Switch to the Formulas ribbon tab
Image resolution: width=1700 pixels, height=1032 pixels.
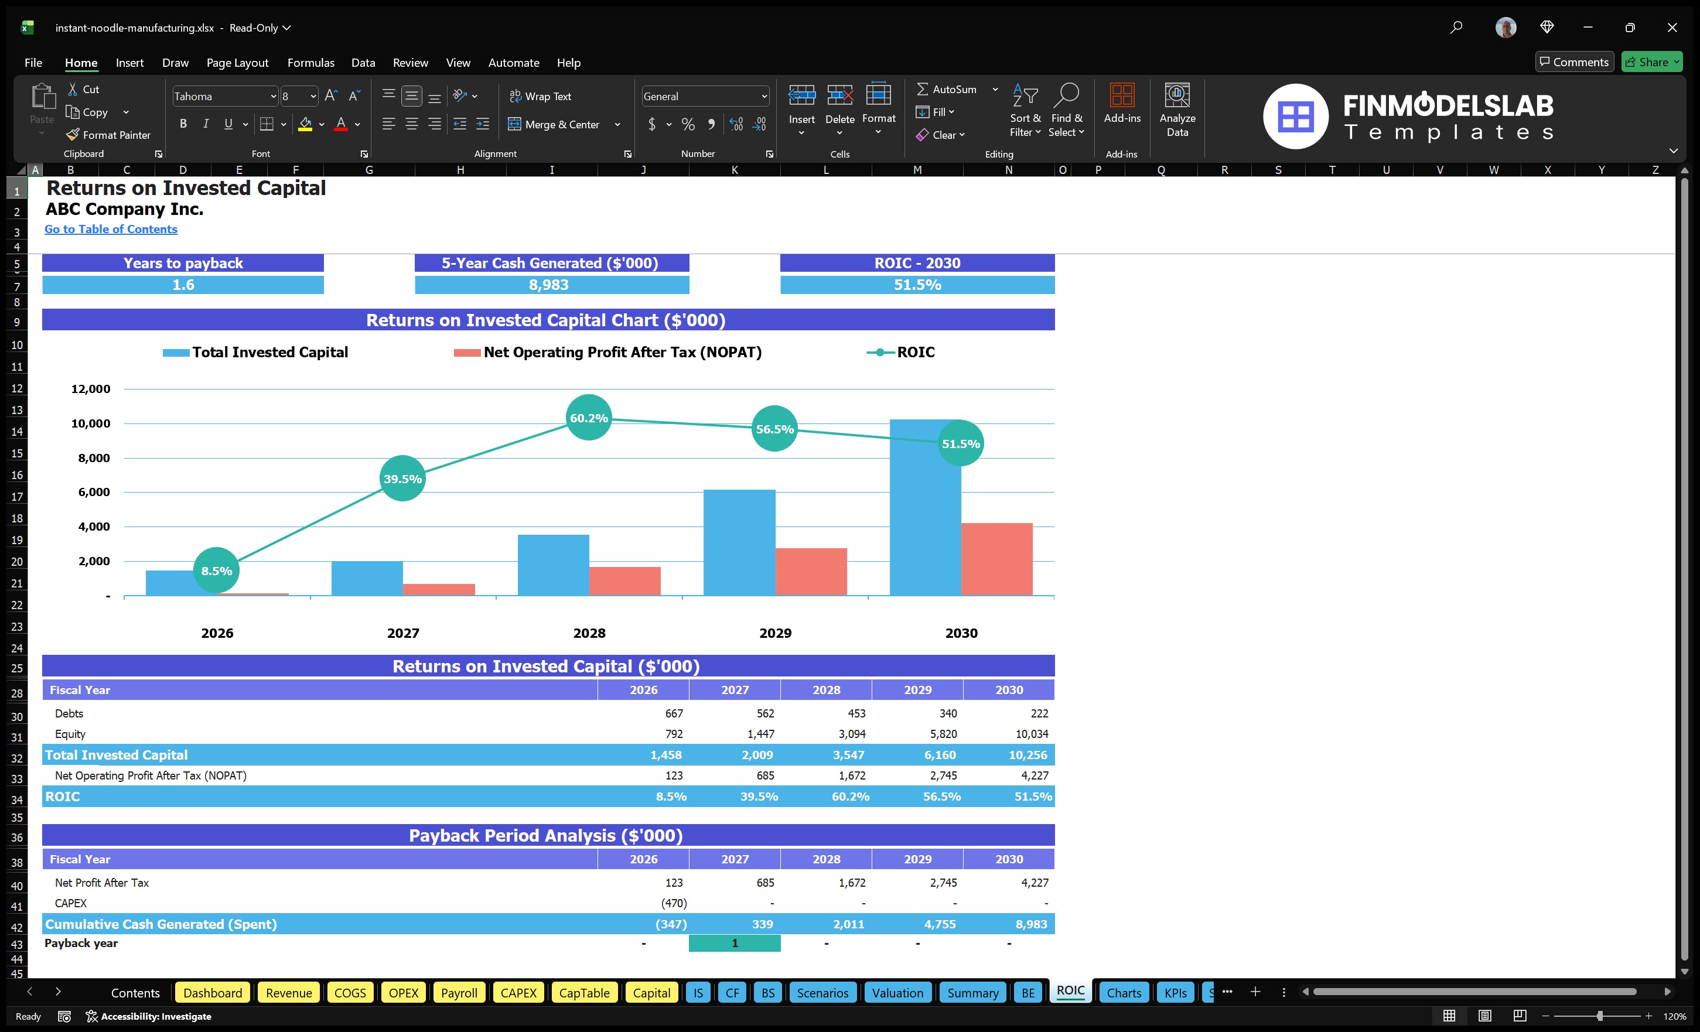[310, 63]
